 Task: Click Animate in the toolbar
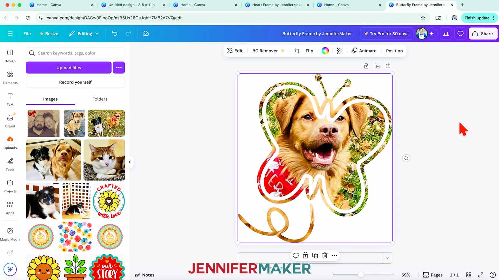point(364,51)
